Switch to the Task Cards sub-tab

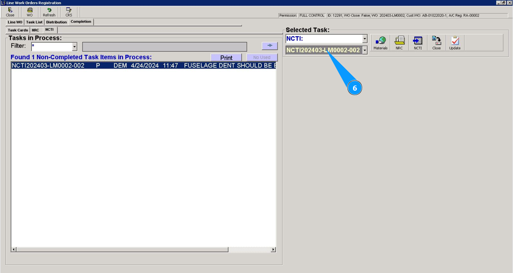pos(18,30)
